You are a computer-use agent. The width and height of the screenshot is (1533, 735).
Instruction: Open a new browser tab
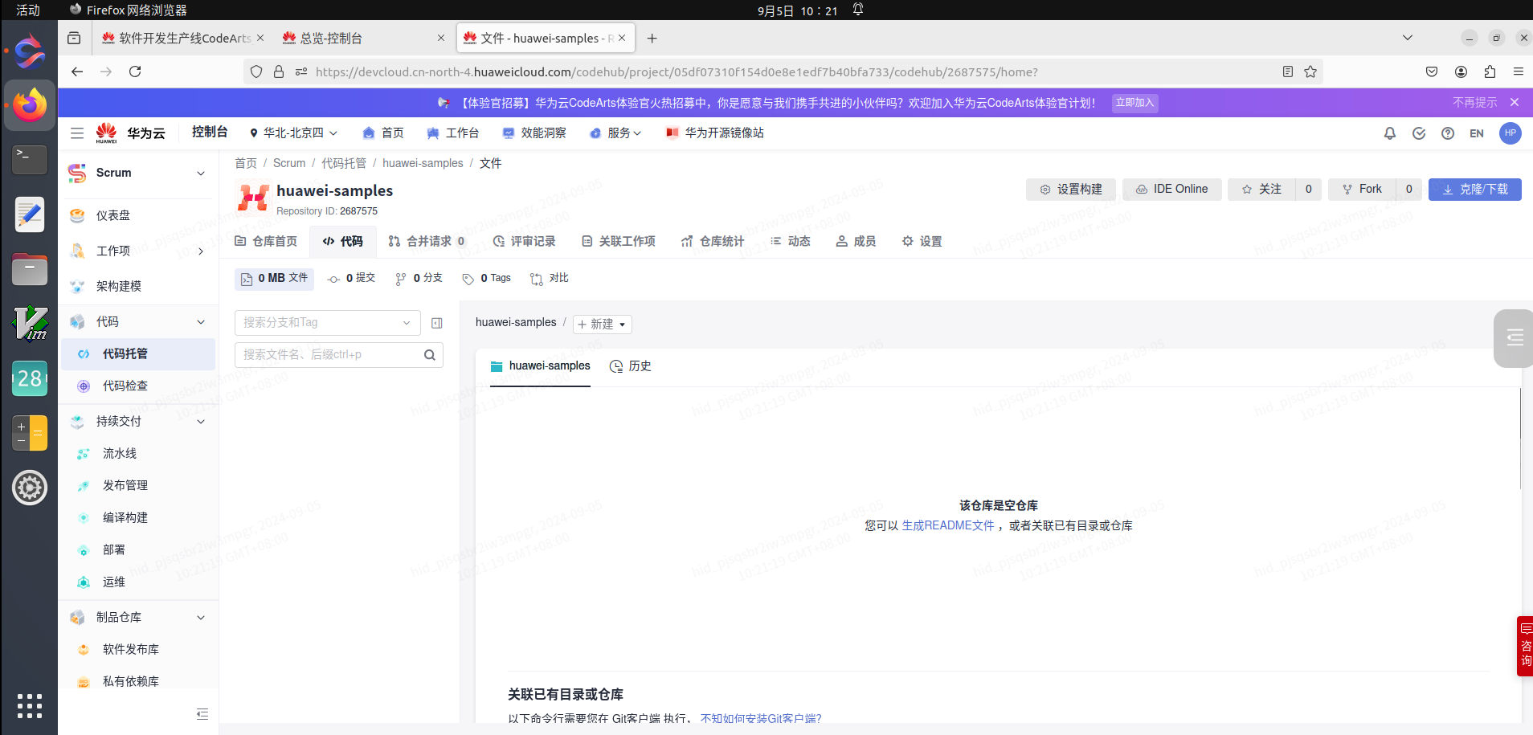click(652, 38)
